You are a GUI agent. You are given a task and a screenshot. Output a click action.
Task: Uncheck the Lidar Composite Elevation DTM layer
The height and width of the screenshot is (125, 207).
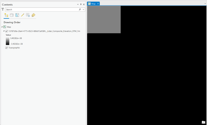tap(7, 31)
